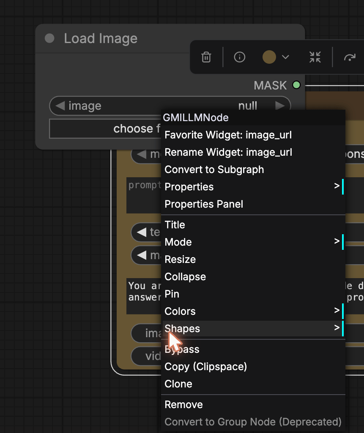Viewport: 364px width, 433px height.
Task: Open the node info icon
Action: (x=240, y=57)
